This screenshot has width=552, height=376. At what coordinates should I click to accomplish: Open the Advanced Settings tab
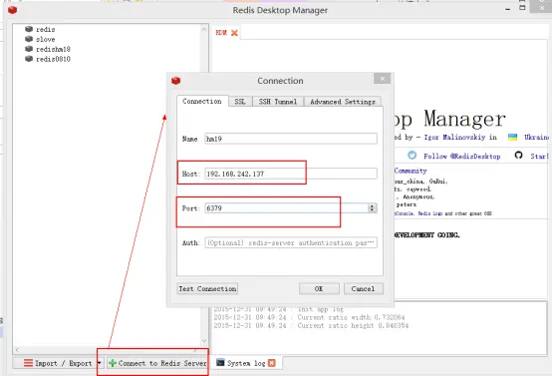[x=343, y=102]
